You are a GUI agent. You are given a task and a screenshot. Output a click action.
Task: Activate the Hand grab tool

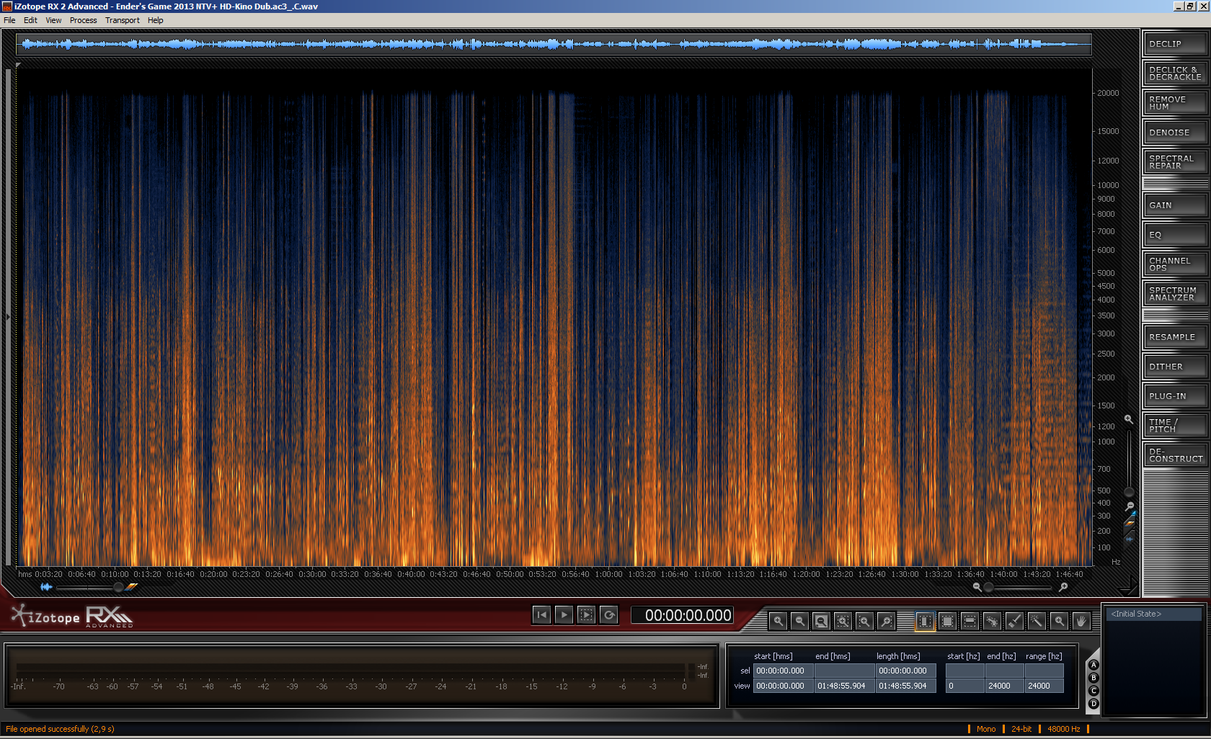(x=1081, y=621)
